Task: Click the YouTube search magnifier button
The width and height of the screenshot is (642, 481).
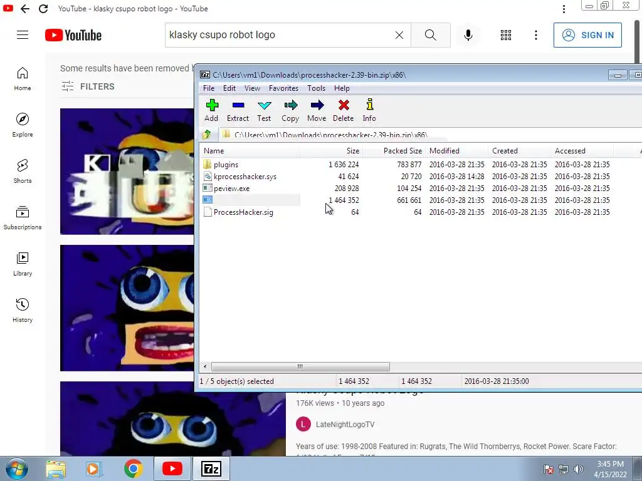Action: point(430,35)
